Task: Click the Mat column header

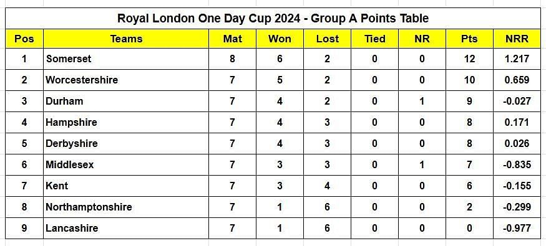Action: [x=233, y=39]
